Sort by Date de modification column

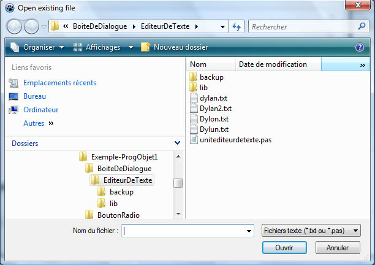pyautogui.click(x=278, y=64)
